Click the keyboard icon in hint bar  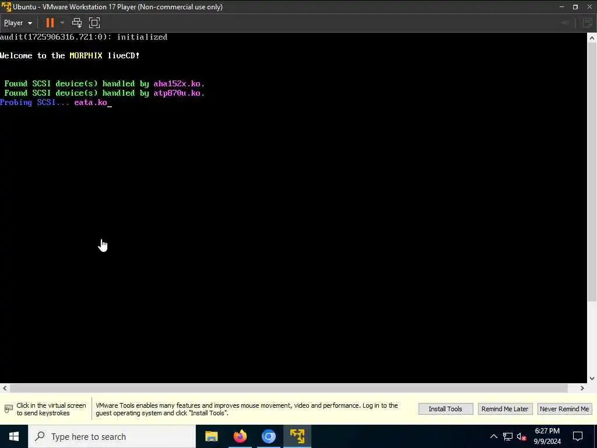(8, 409)
